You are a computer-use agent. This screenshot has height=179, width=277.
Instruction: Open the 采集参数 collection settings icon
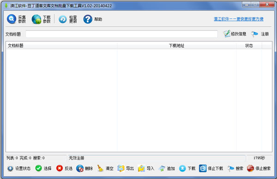12,19
